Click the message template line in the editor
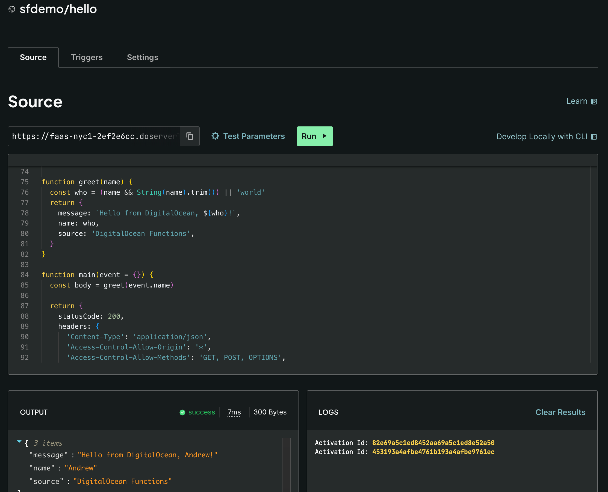 coord(149,213)
